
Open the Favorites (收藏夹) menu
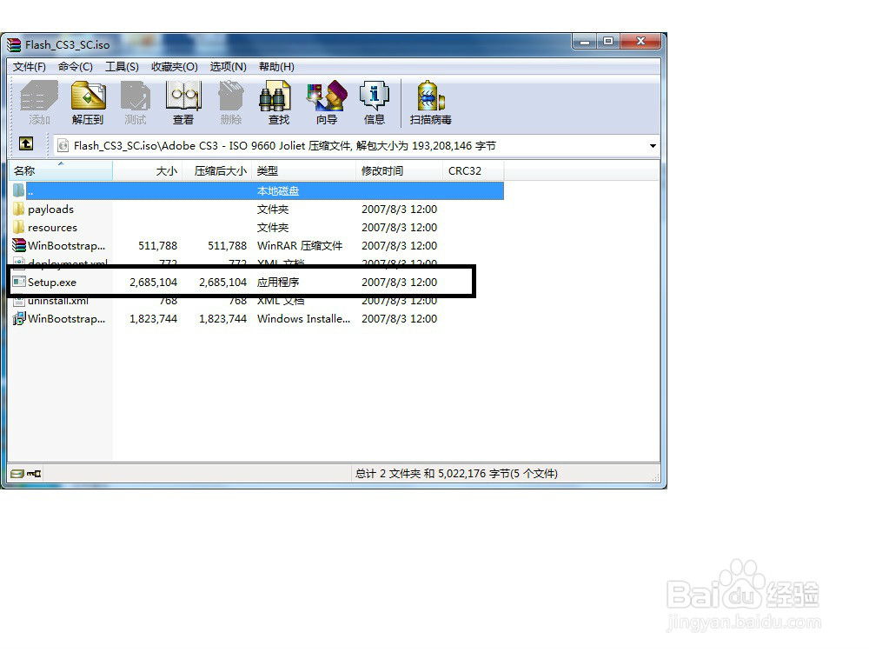tap(175, 67)
